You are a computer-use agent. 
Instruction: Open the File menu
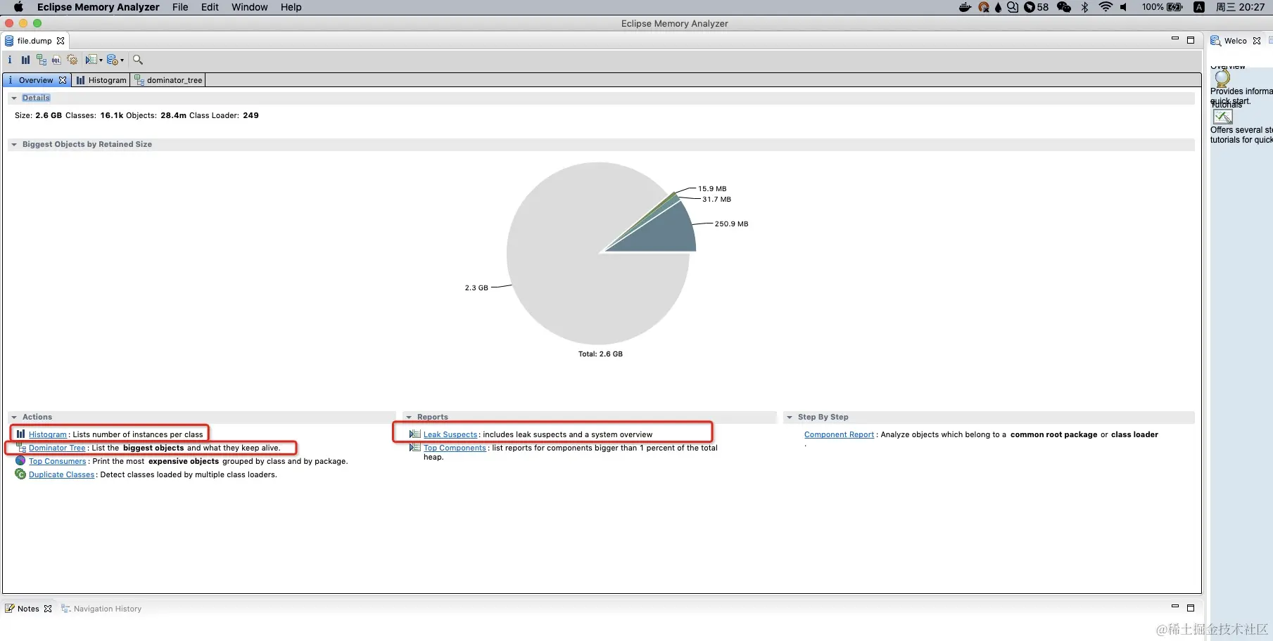pyautogui.click(x=180, y=7)
